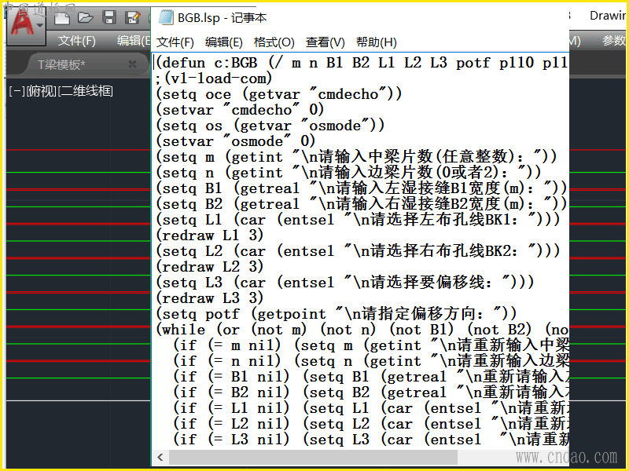The height and width of the screenshot is (471, 629).
Task: Open the 帮助(H) menu in Notepad
Action: 377,42
